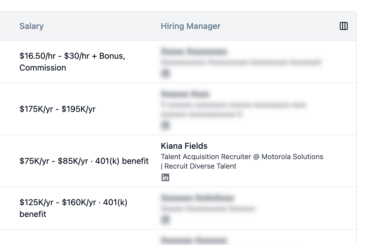Viewport: 365px width, 245px height.
Task: Sort by the Salary column header
Action: click(x=32, y=26)
